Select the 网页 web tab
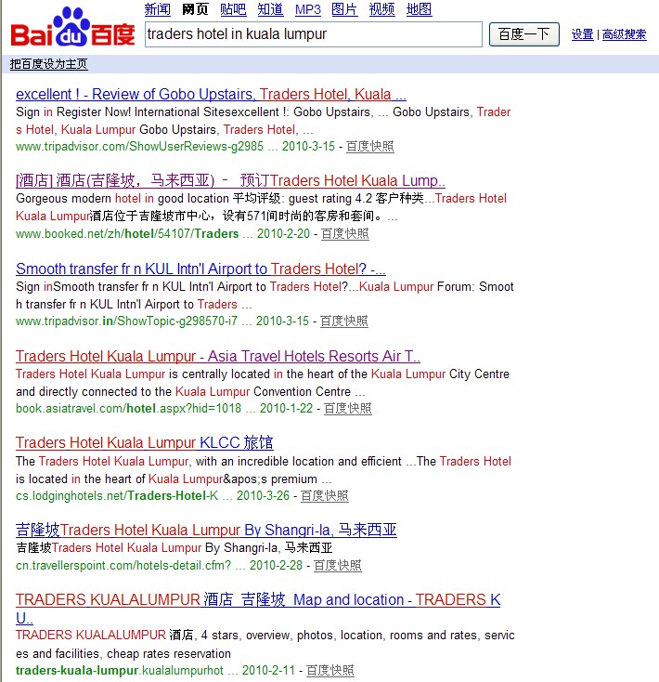 [x=195, y=9]
